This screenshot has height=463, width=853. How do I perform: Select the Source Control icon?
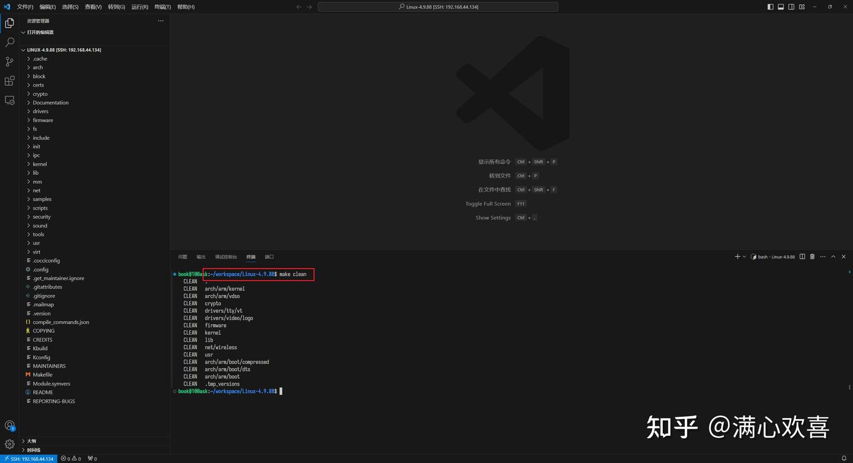tap(9, 61)
